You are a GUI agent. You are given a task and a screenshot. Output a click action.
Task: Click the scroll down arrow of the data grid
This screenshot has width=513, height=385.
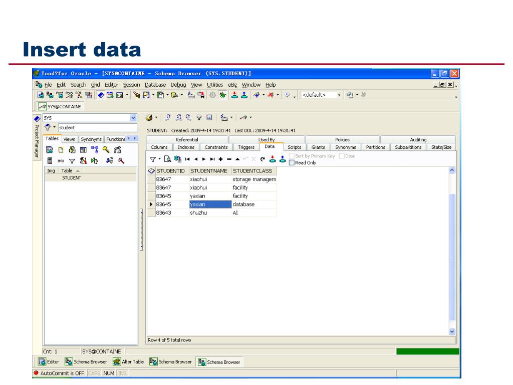click(x=452, y=331)
